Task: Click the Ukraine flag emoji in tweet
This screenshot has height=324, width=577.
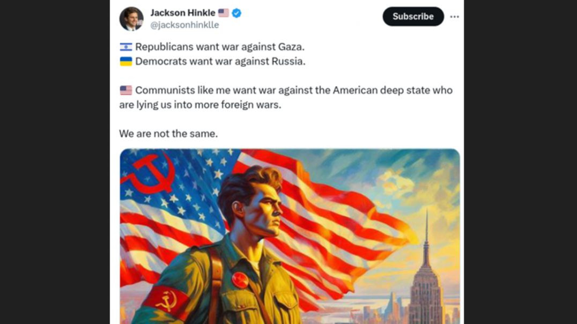Action: (126, 61)
